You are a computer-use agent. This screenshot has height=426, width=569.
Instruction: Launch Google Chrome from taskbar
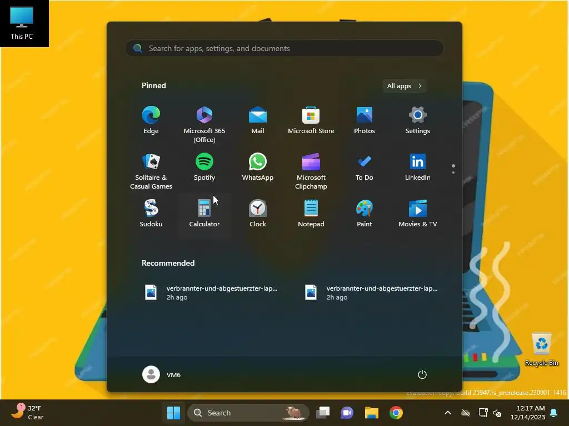pos(396,413)
